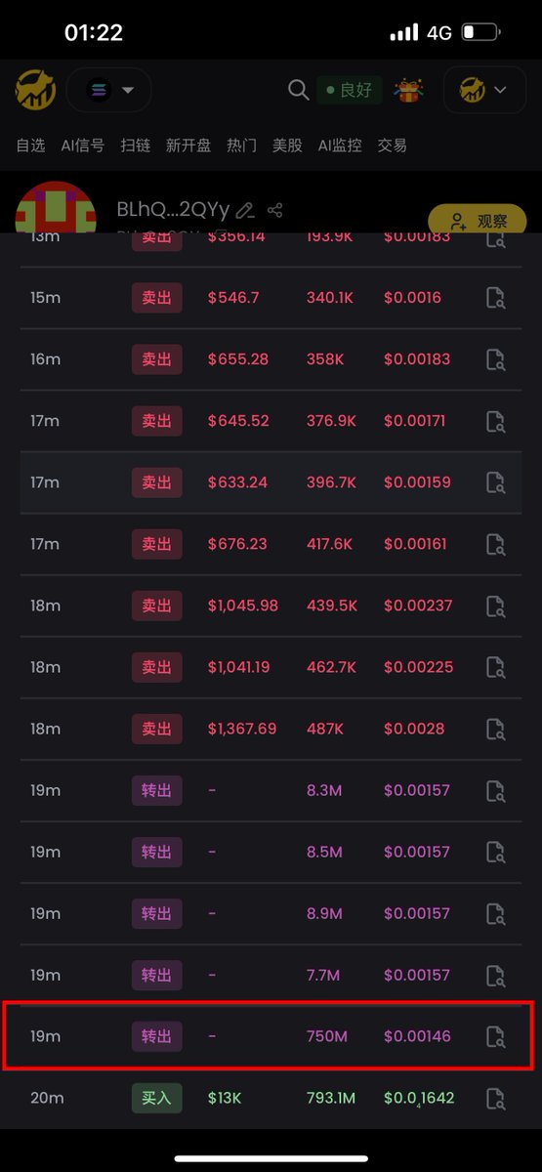This screenshot has width=542, height=1172.
Task: View transaction details for 750M transfer
Action: point(496,1036)
